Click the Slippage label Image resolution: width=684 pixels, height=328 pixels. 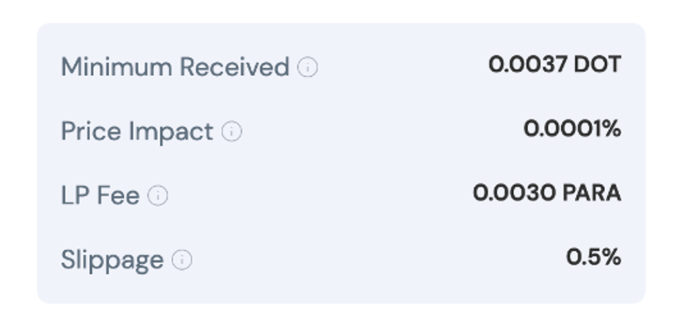pos(112,260)
